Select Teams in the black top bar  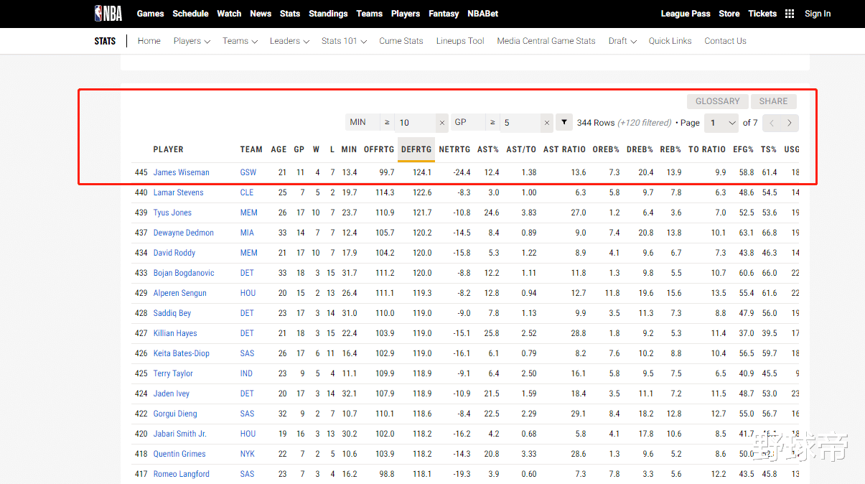pyautogui.click(x=370, y=14)
